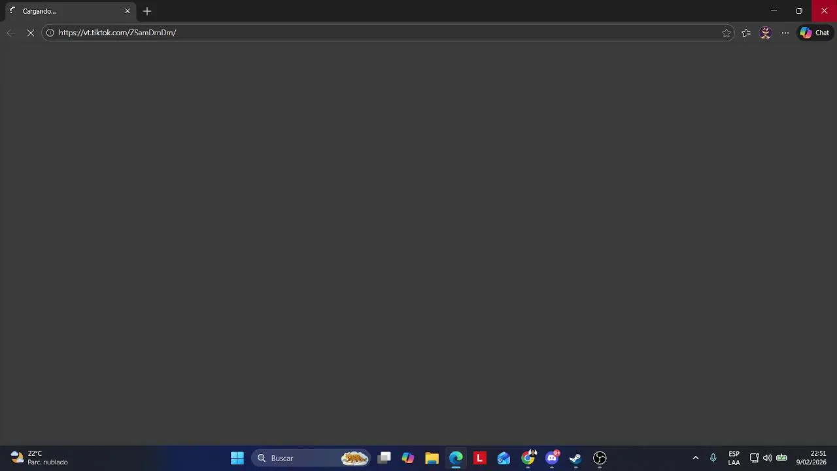837x471 pixels.
Task: Open Edge Settings and more menu
Action: coord(785,33)
